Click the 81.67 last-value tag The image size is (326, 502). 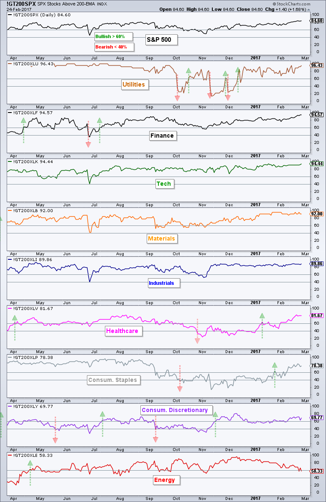point(317,315)
